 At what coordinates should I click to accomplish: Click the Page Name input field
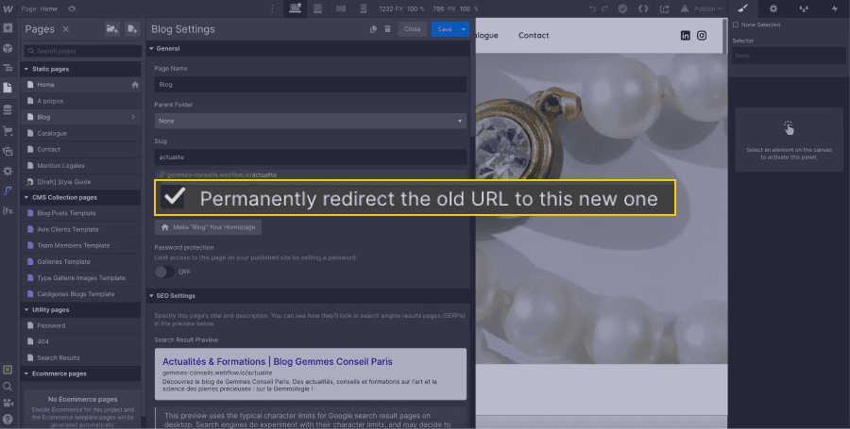click(x=310, y=85)
